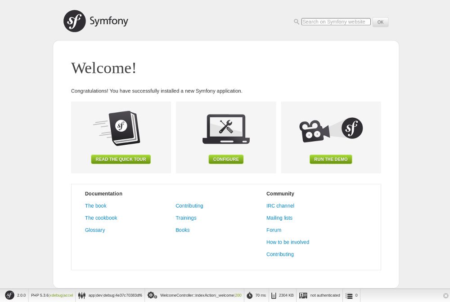450x302 pixels.
Task: Click the Community section heading
Action: point(280,194)
